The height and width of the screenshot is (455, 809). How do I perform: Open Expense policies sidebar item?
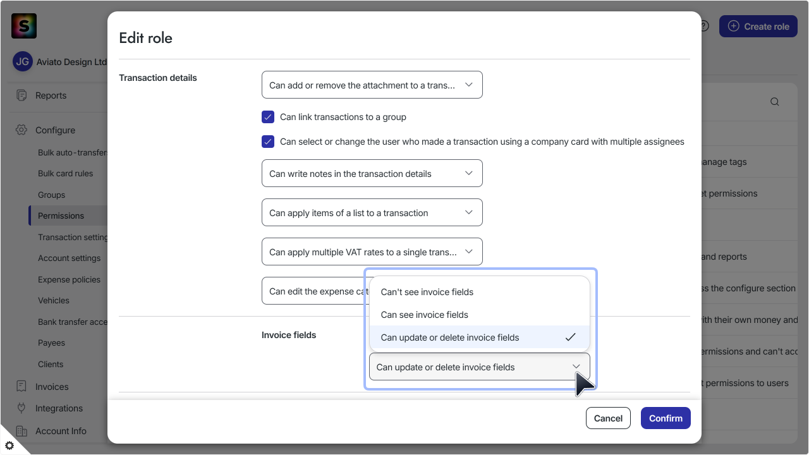click(69, 279)
